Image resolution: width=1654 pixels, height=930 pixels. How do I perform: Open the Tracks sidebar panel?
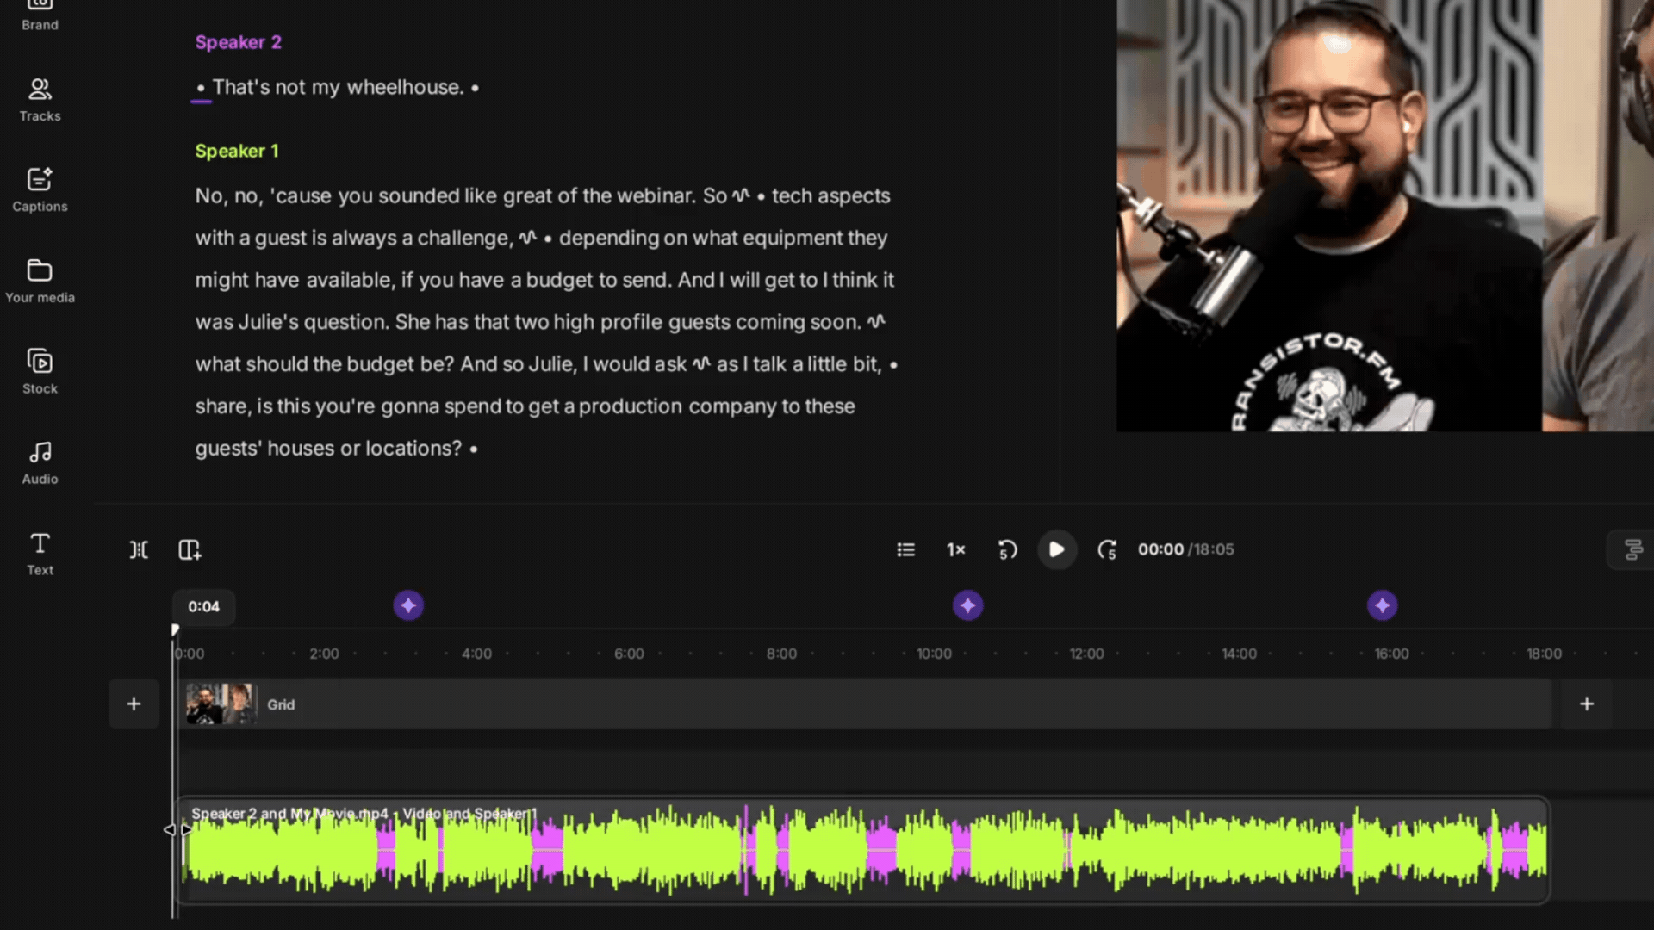40,100
